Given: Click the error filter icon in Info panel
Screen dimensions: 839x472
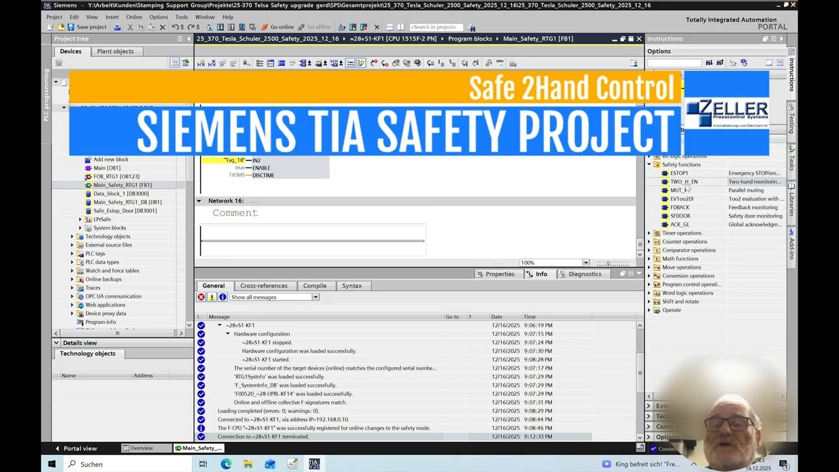Looking at the screenshot, I should [x=201, y=297].
